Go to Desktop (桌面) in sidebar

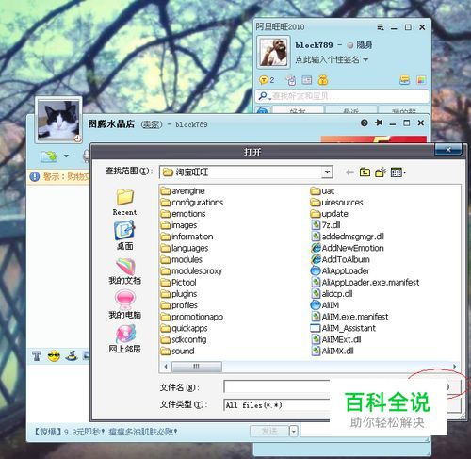[x=124, y=236]
